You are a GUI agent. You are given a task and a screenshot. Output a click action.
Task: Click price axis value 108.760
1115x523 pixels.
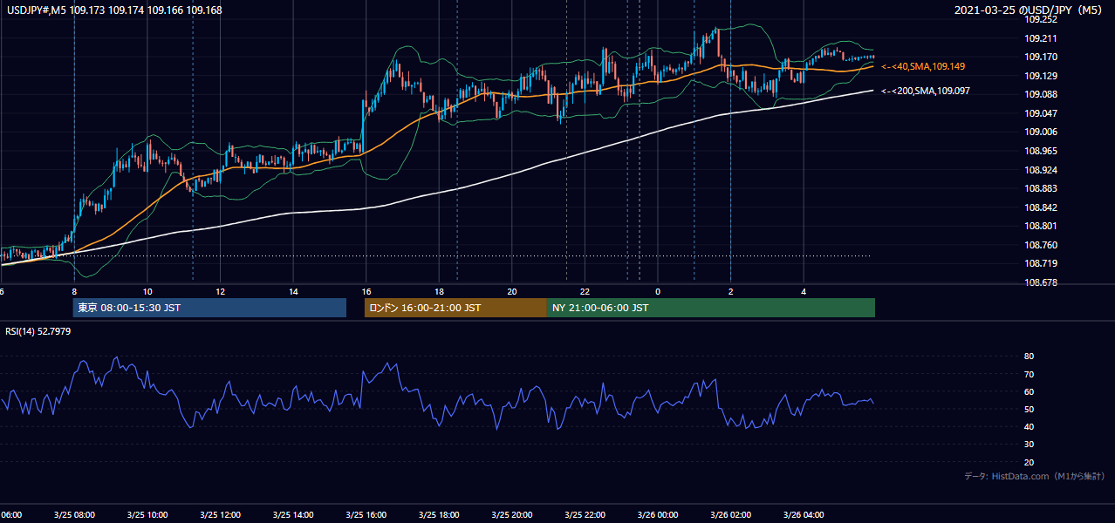[x=1041, y=245]
